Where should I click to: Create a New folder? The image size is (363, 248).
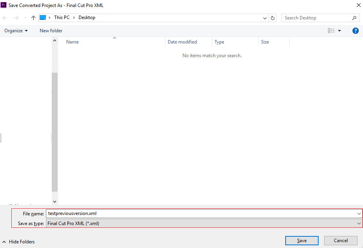[51, 30]
